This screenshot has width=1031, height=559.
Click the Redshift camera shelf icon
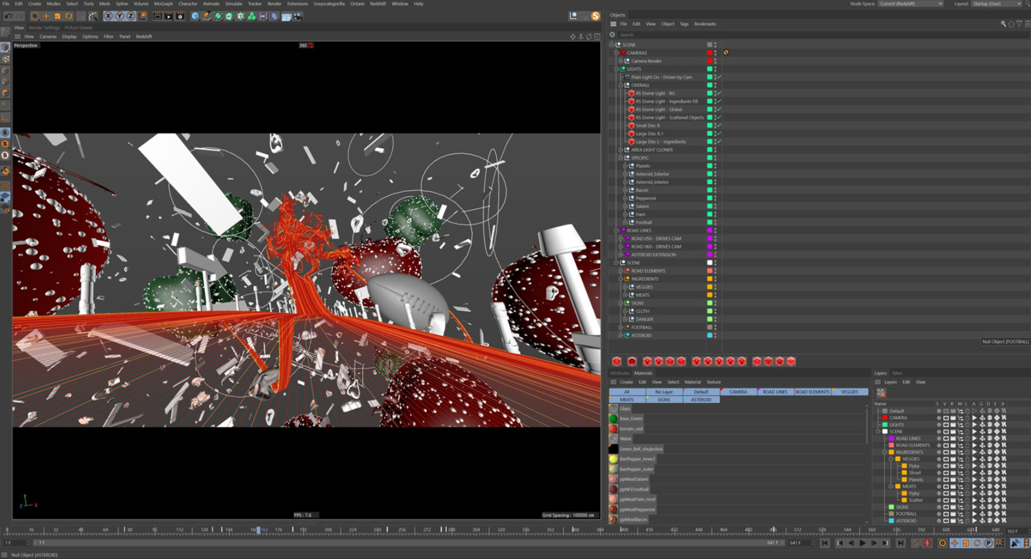[x=632, y=361]
